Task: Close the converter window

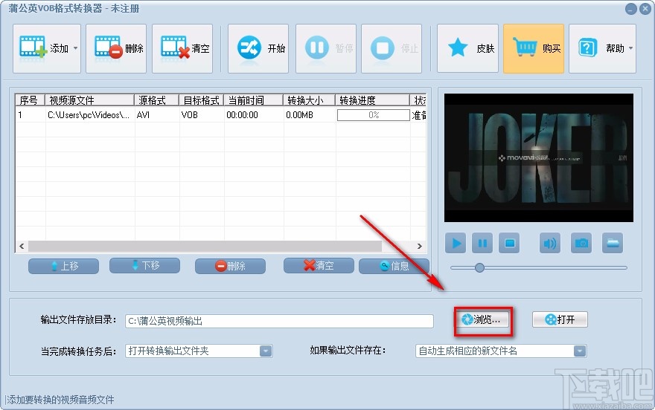Action: (645, 9)
